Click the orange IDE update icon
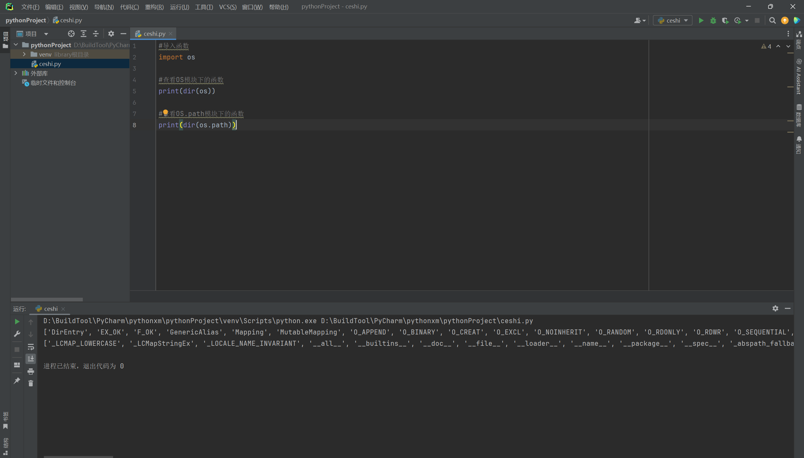 tap(785, 20)
